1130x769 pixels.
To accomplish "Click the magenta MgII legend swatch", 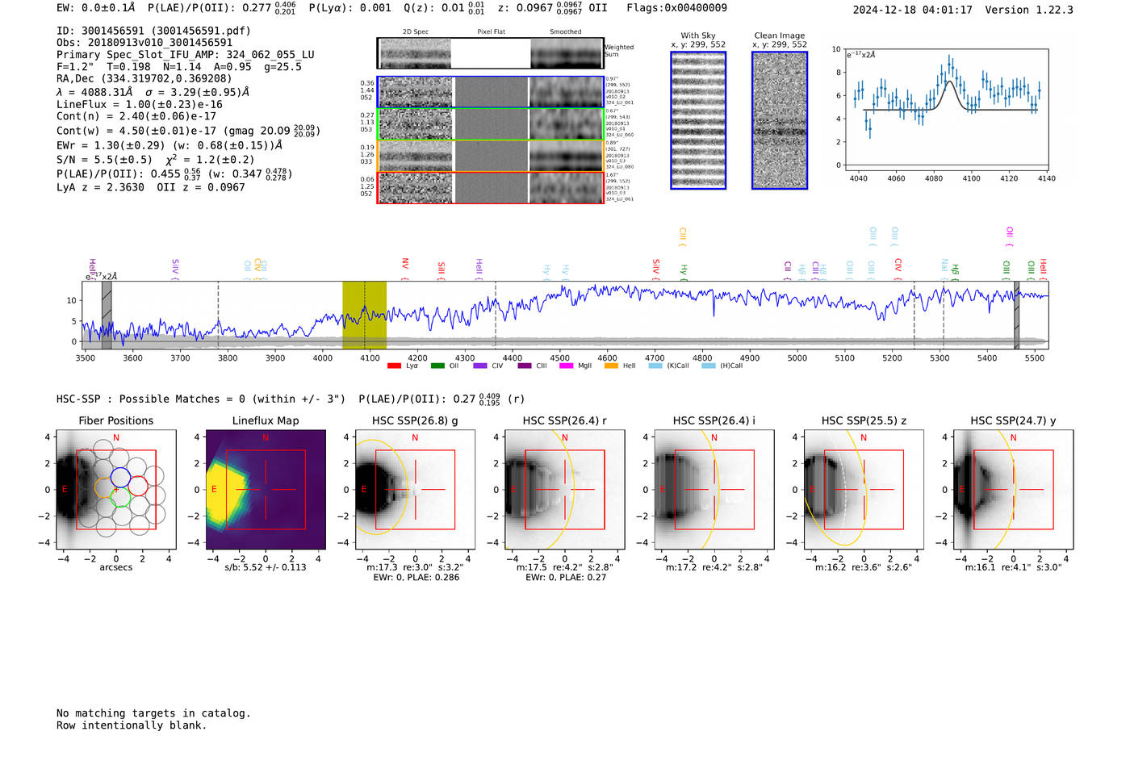I will click(566, 366).
